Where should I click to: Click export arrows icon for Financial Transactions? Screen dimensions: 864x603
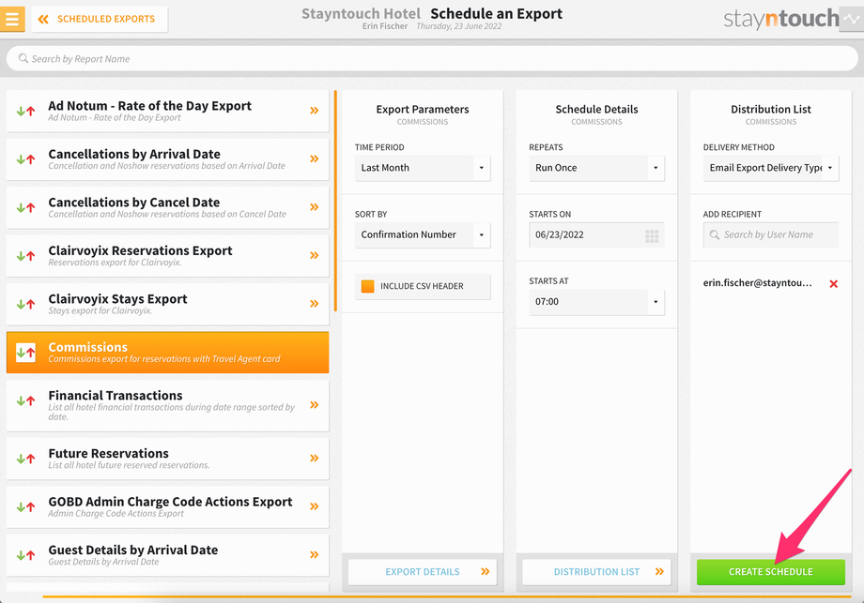[26, 401]
